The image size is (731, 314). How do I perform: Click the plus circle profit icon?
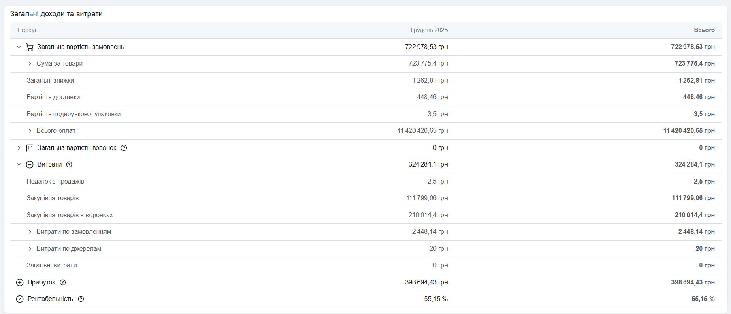(20, 282)
